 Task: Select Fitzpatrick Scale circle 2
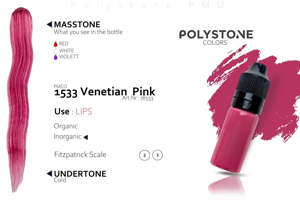(x=144, y=155)
